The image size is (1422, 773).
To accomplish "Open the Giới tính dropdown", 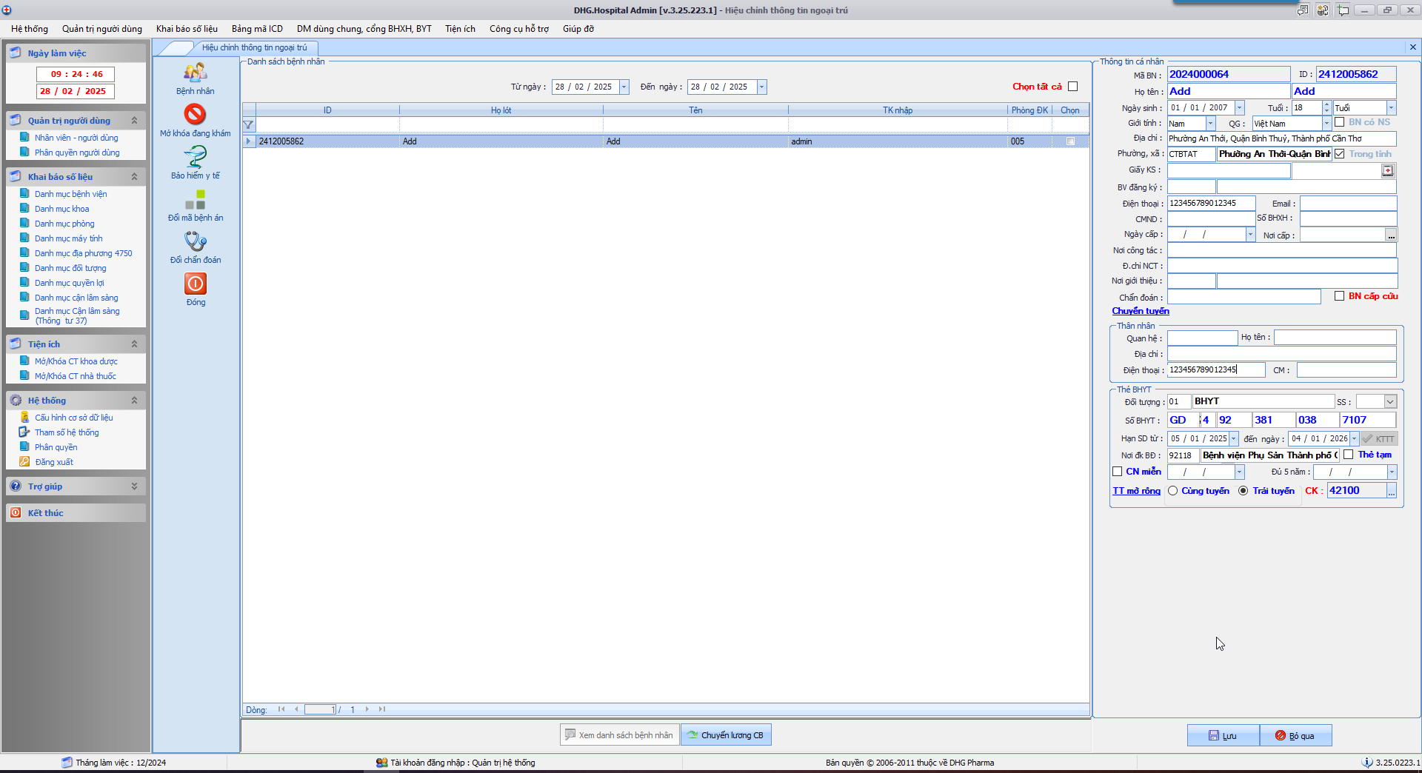I will 1210,124.
